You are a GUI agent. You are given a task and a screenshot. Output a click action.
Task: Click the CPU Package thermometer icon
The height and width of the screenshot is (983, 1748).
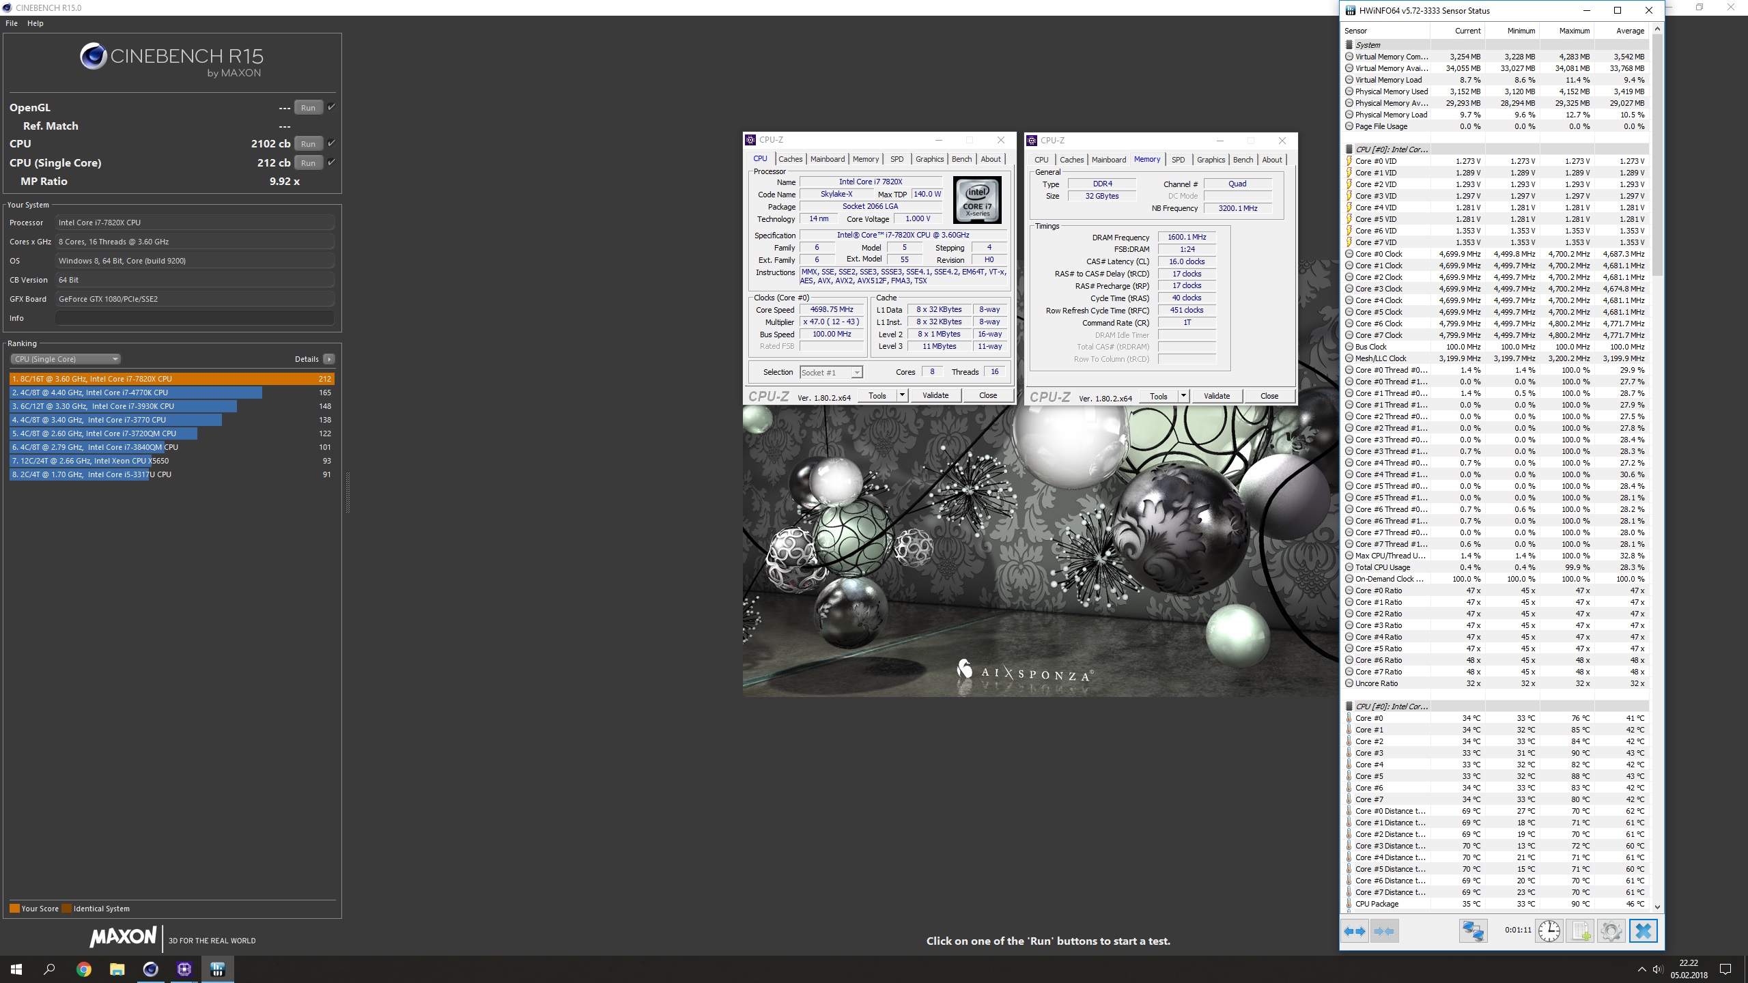pyautogui.click(x=1349, y=904)
